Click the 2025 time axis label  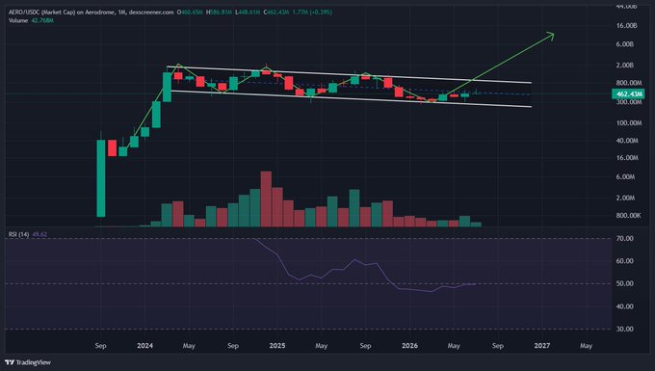pyautogui.click(x=277, y=346)
